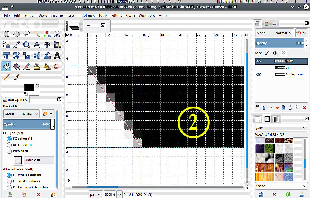Viewport: 310px width, 198px height.
Task: Select the Colour Picker tool
Action: pos(17,45)
